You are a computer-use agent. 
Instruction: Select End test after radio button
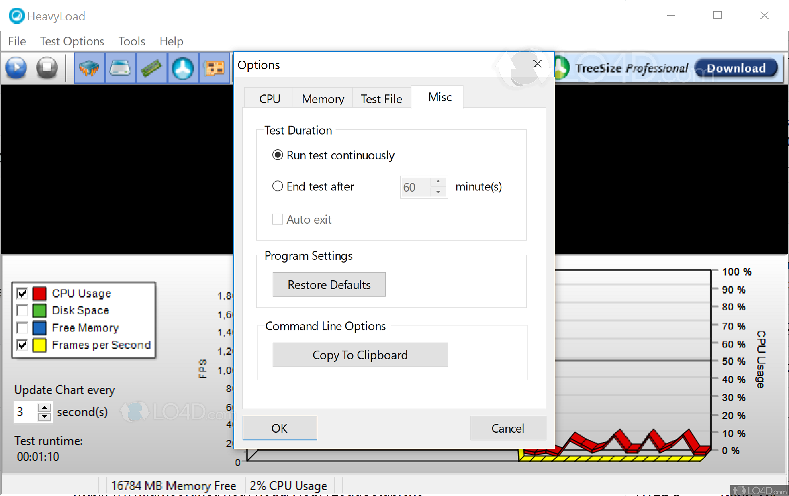(278, 186)
